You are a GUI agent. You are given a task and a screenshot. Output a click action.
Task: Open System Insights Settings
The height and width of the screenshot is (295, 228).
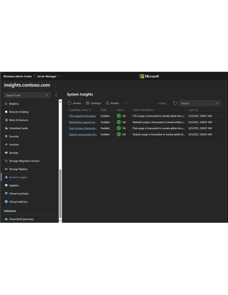93,103
